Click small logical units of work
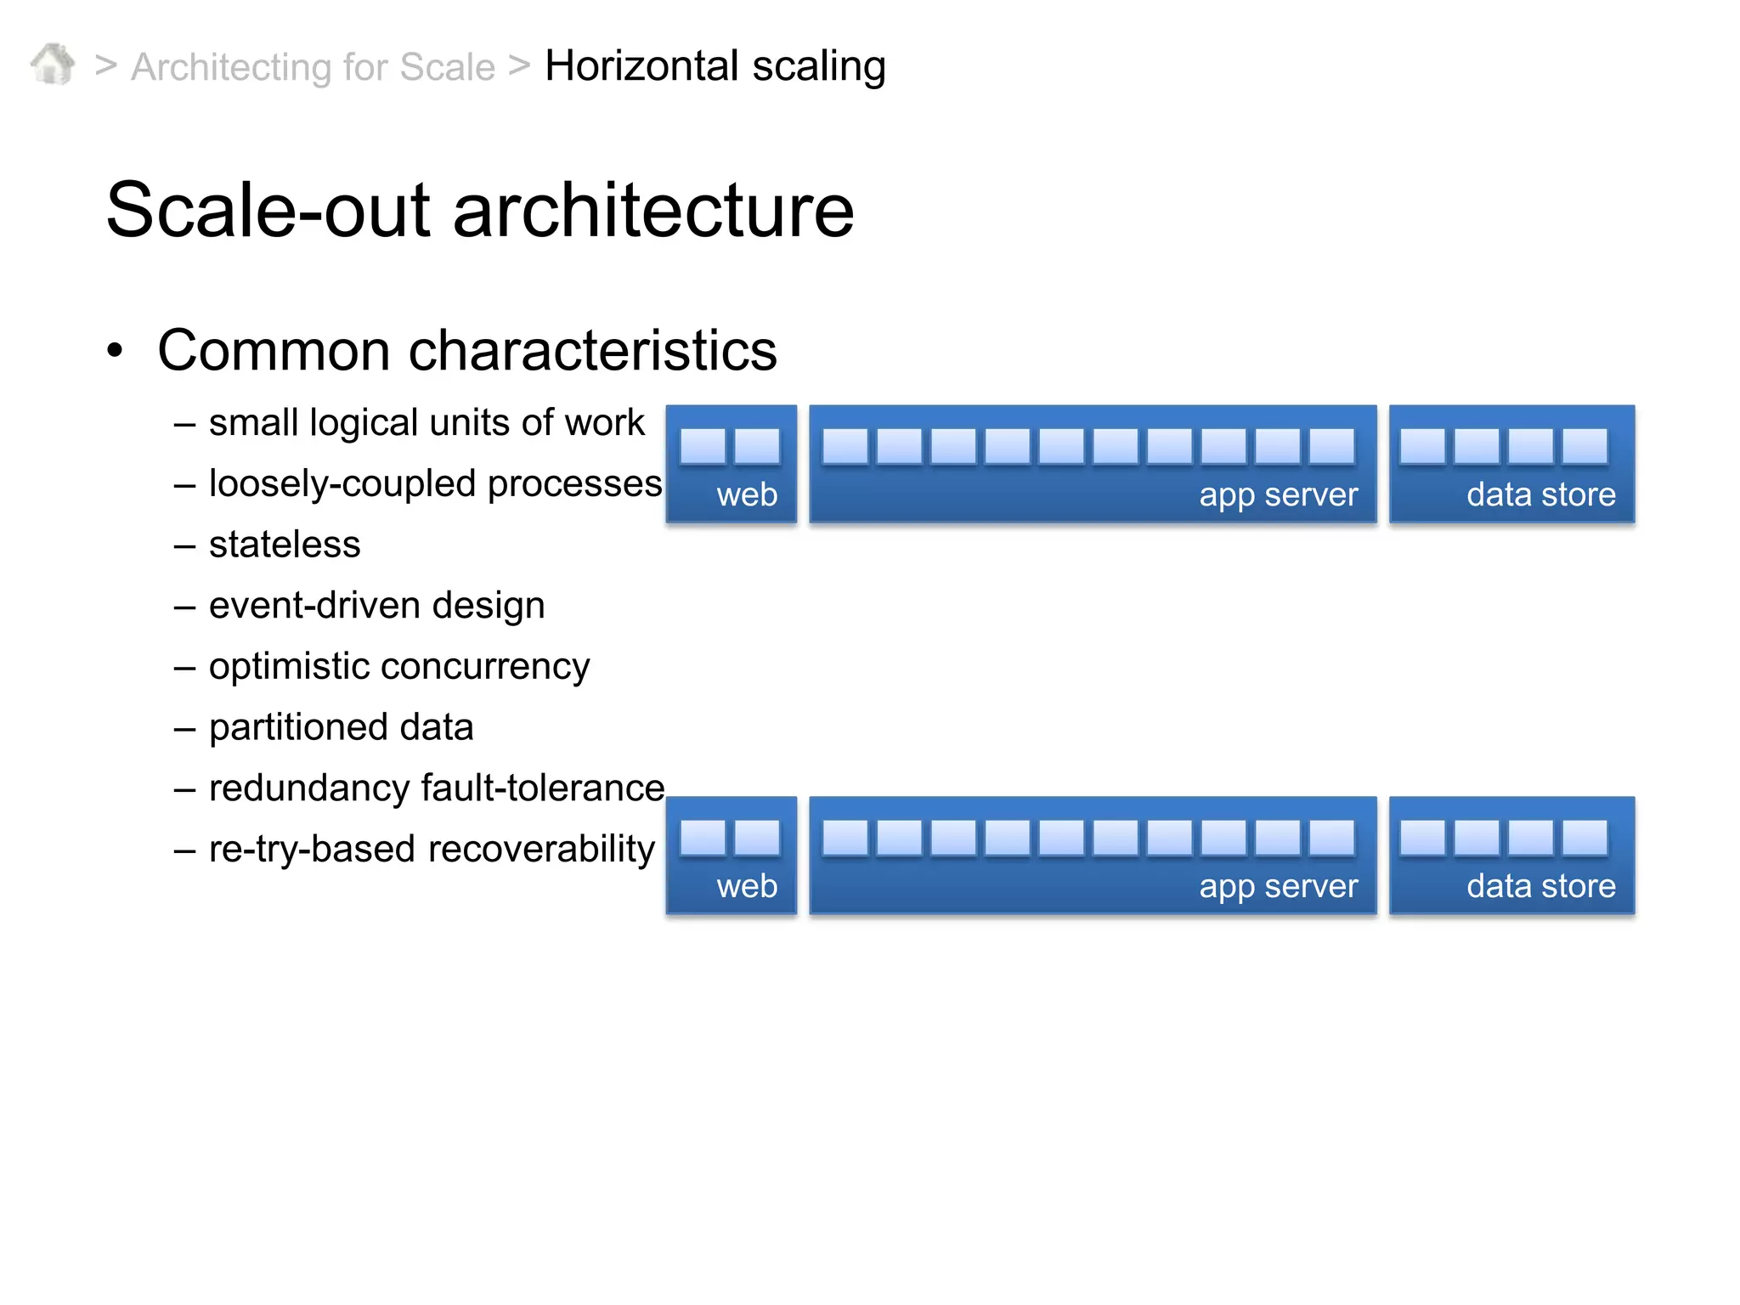 427,423
